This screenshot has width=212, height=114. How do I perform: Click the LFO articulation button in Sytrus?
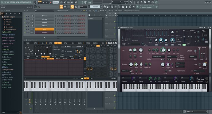point(35,59)
